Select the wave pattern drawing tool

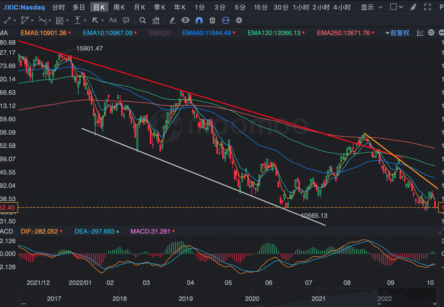coord(43,20)
